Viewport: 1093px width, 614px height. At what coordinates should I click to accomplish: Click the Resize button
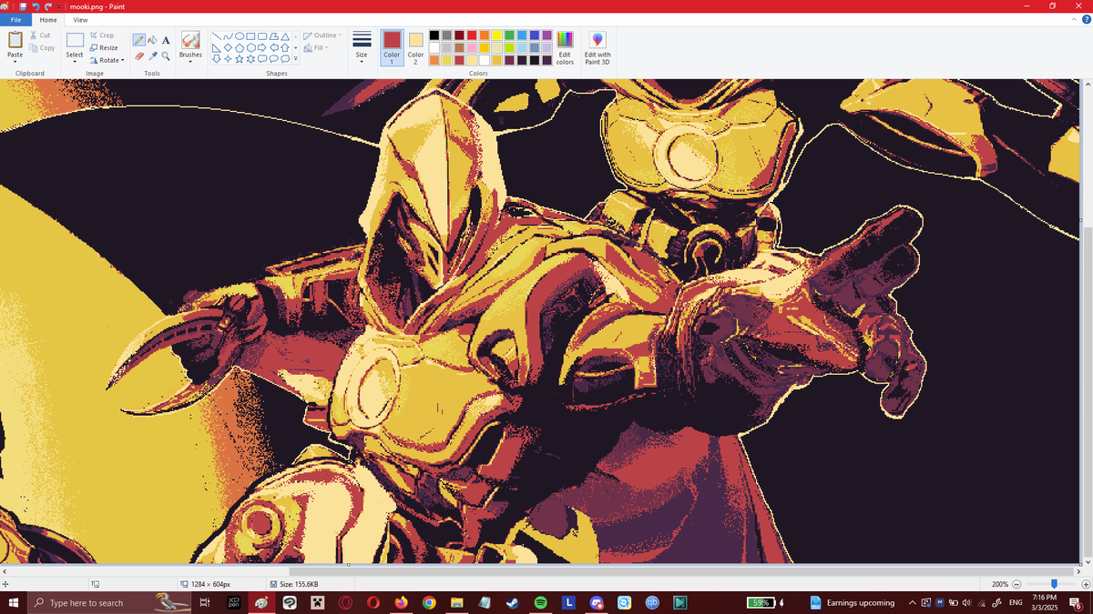pos(103,47)
